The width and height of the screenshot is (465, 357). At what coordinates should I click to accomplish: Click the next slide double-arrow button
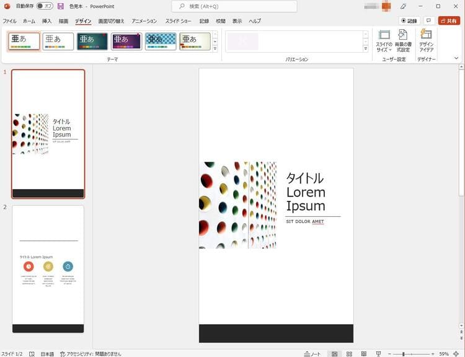click(x=461, y=338)
